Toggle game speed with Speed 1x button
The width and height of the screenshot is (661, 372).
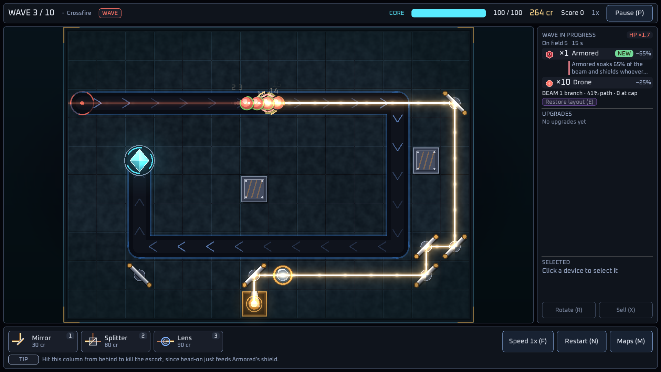528,341
